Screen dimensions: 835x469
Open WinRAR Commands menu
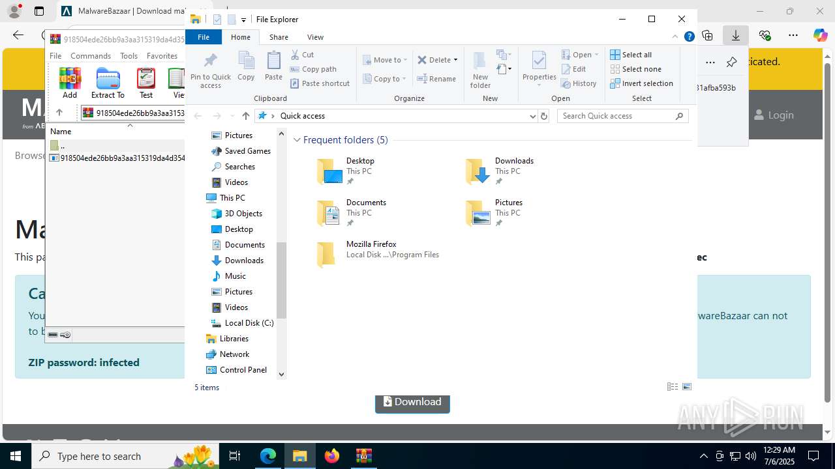click(91, 56)
